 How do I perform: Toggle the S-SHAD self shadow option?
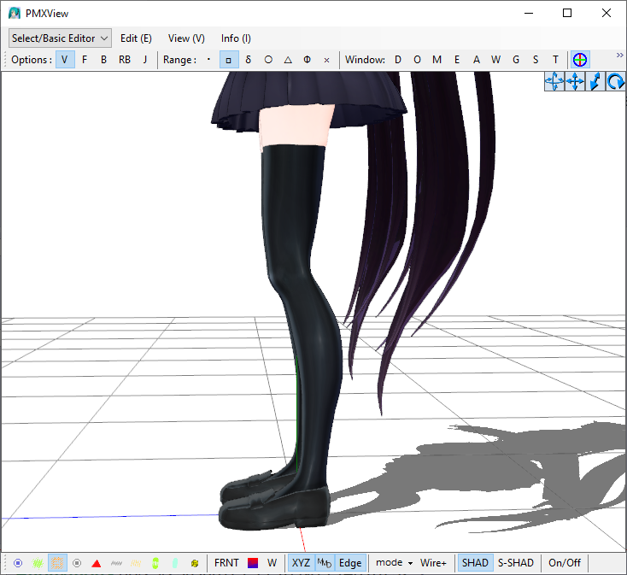pyautogui.click(x=515, y=563)
